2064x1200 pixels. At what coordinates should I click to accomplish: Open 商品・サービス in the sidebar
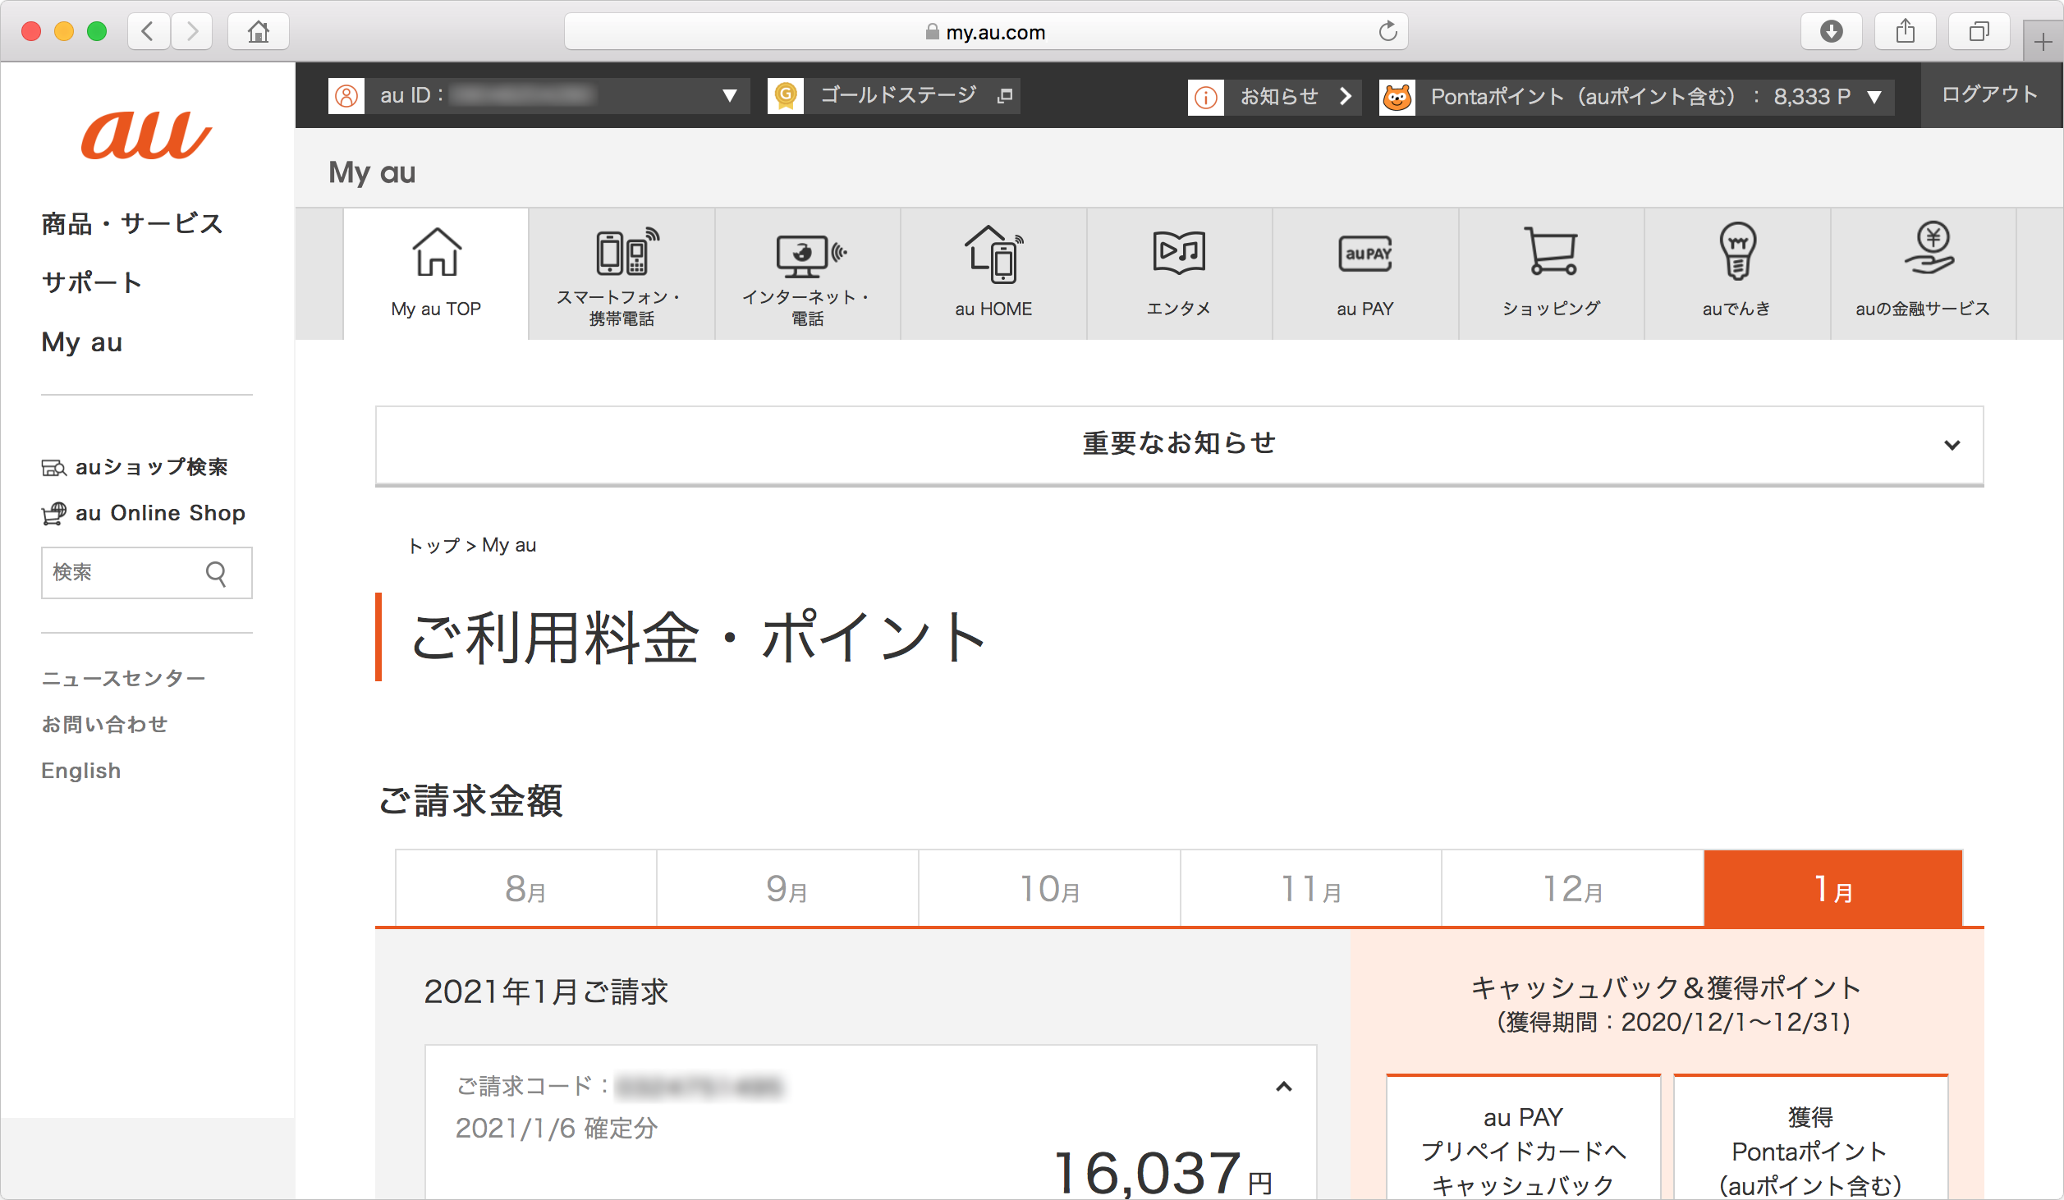(132, 223)
